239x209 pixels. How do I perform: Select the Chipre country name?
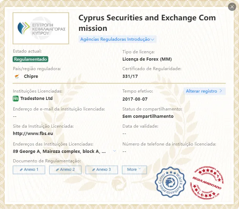click(31, 76)
